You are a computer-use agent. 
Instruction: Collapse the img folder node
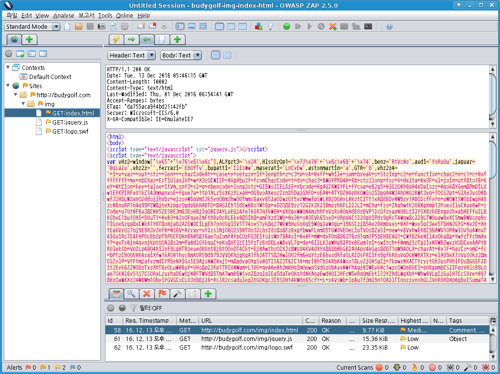point(23,103)
